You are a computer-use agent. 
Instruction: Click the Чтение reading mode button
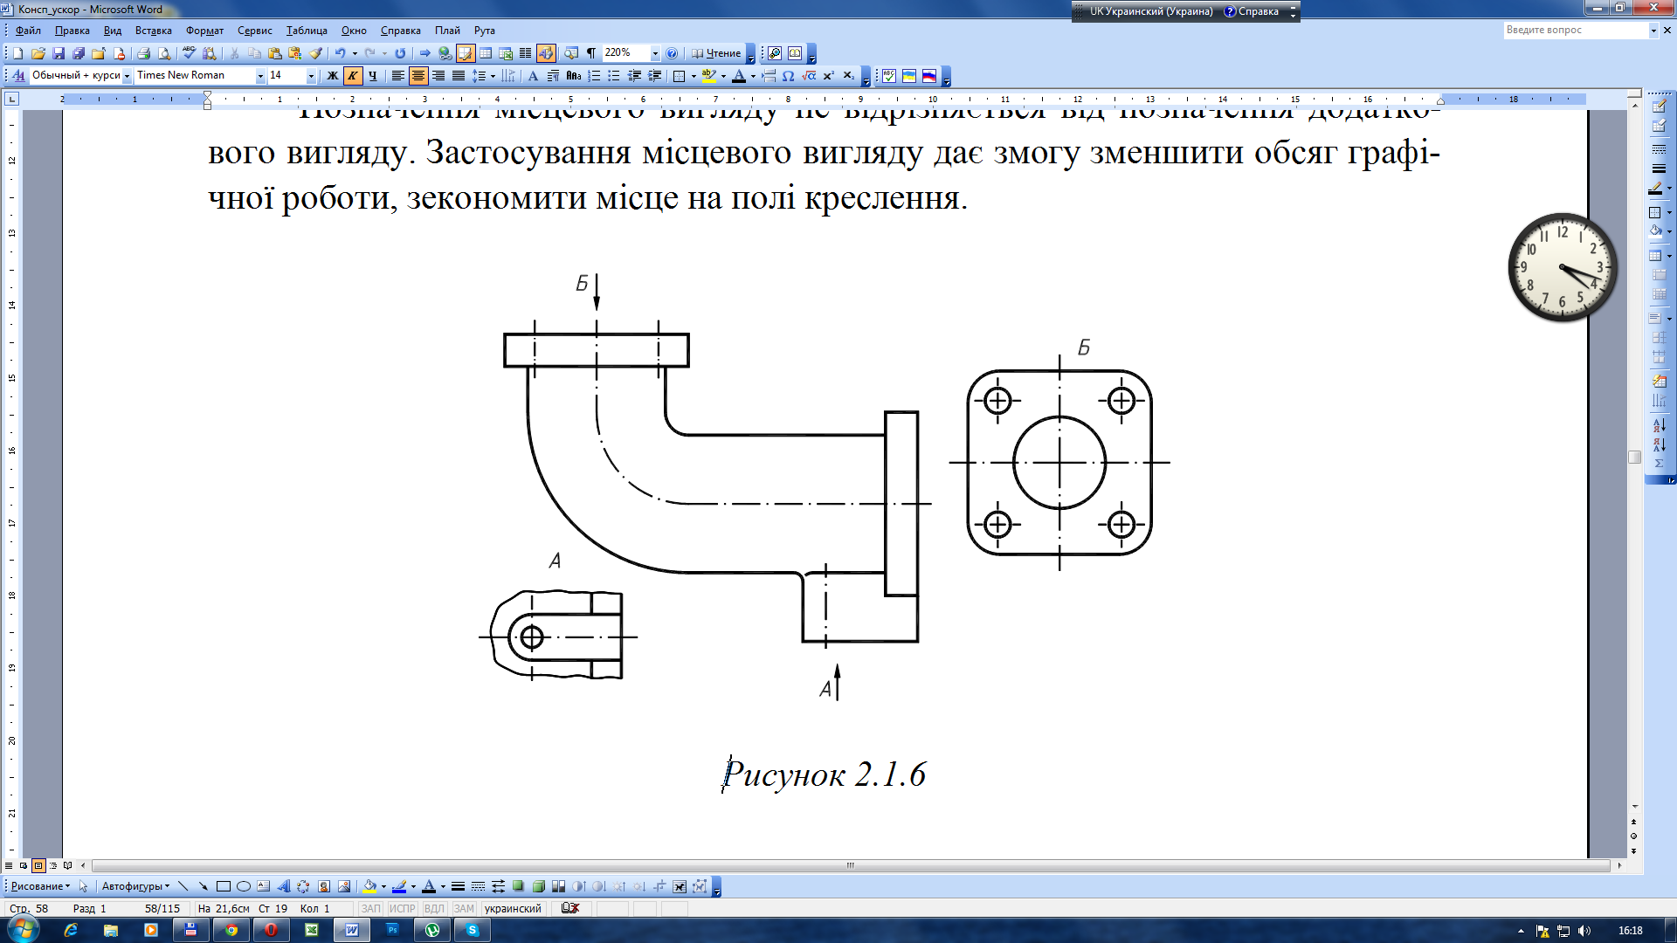[716, 53]
